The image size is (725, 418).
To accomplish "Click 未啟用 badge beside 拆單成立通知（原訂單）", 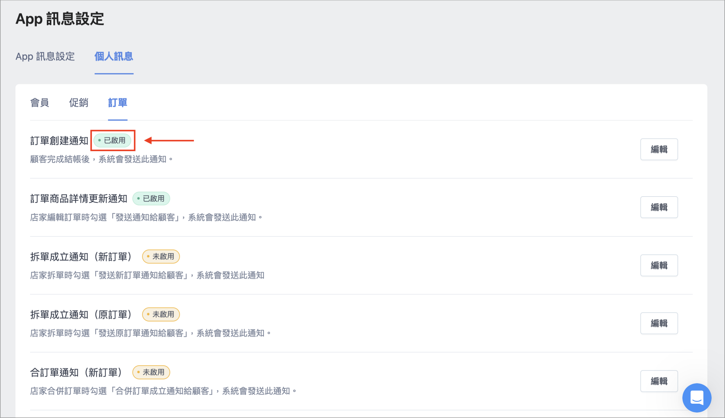I will click(x=161, y=314).
